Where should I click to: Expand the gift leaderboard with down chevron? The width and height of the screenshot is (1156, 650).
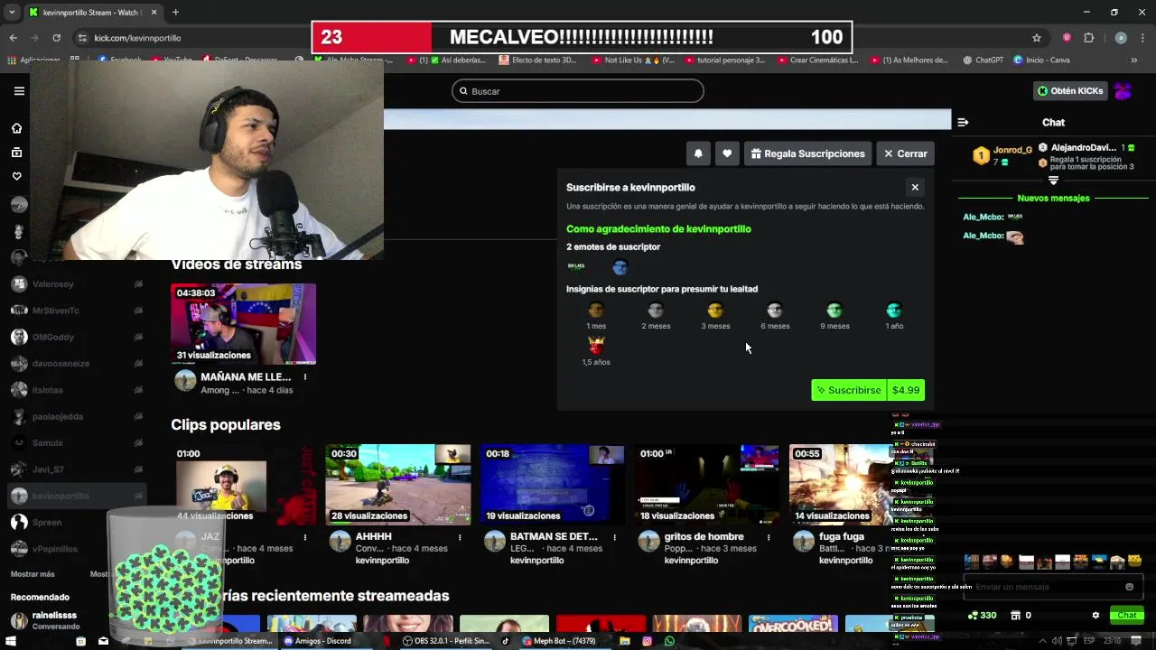click(x=1053, y=181)
